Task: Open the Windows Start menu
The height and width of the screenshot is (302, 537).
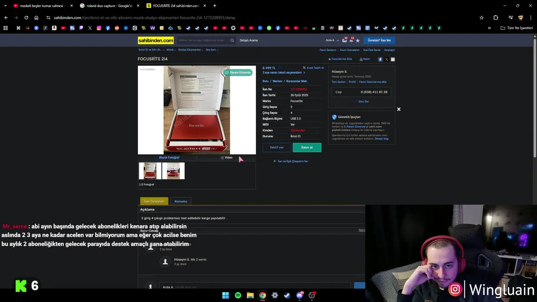Action: (225, 295)
